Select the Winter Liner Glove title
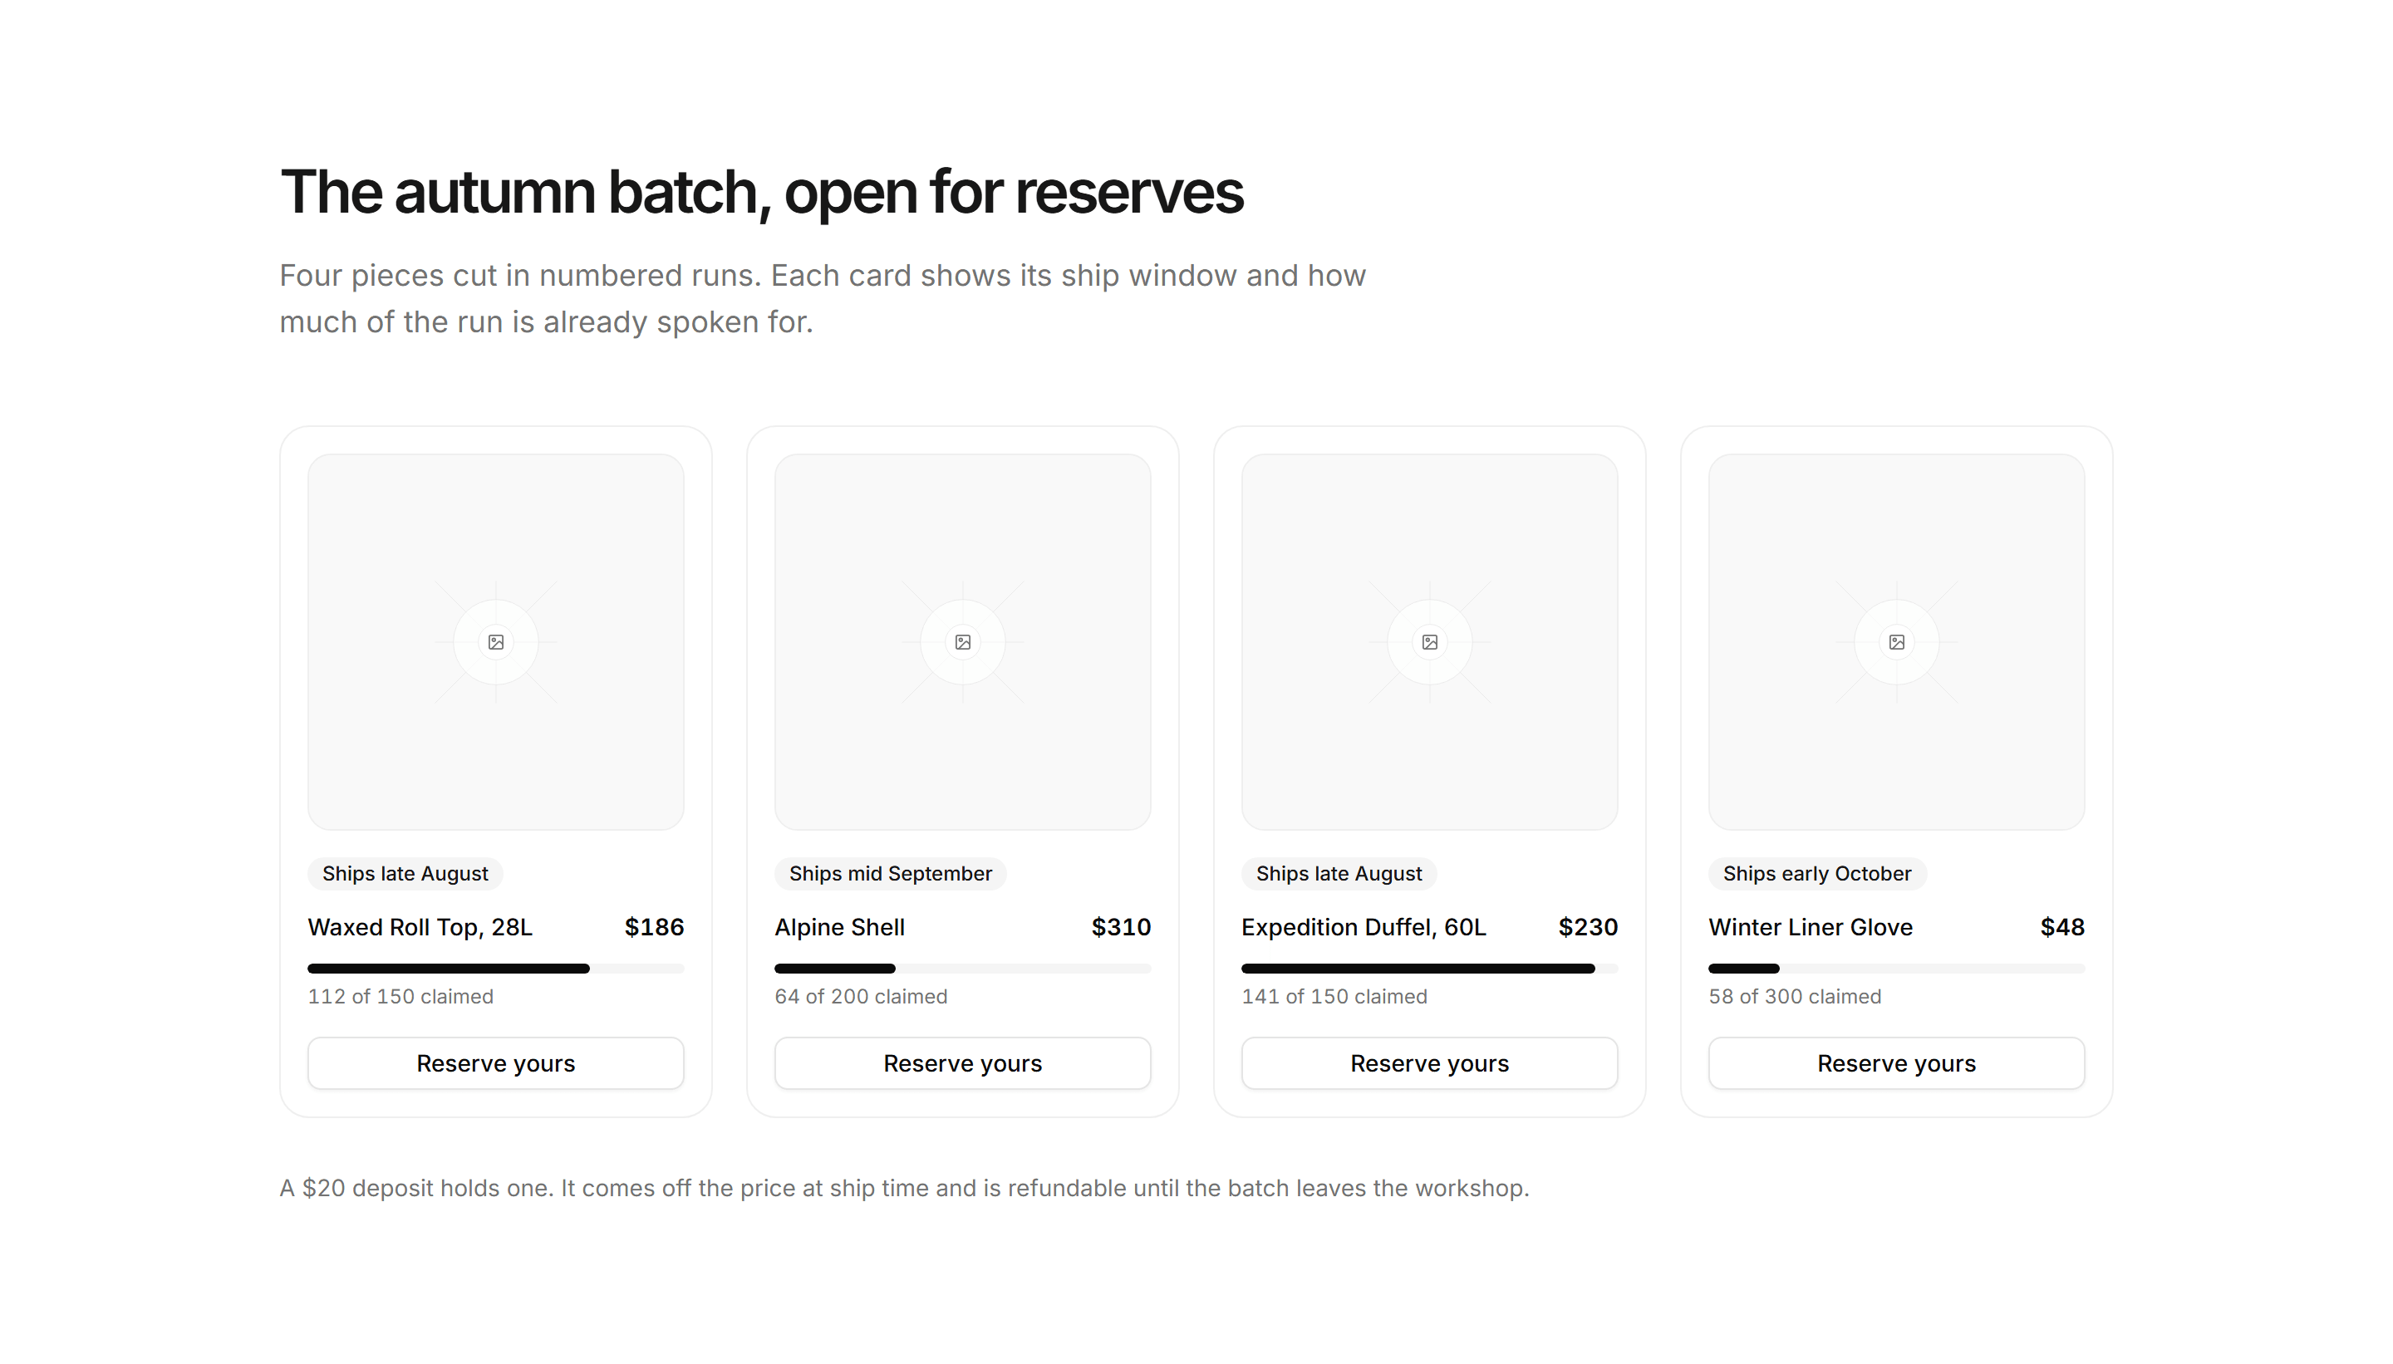 1811,927
